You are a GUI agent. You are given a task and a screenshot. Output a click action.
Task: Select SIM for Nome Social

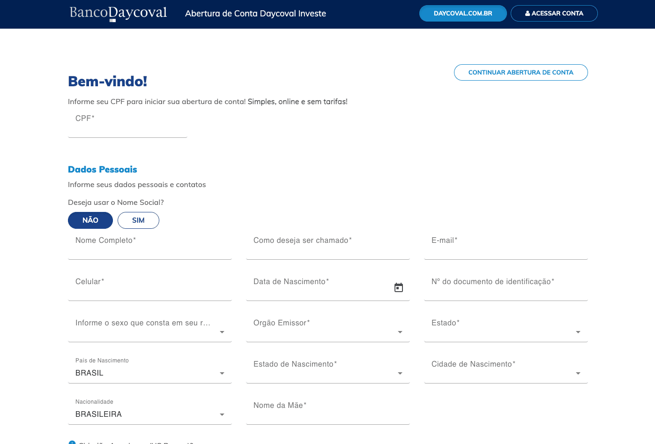138,220
